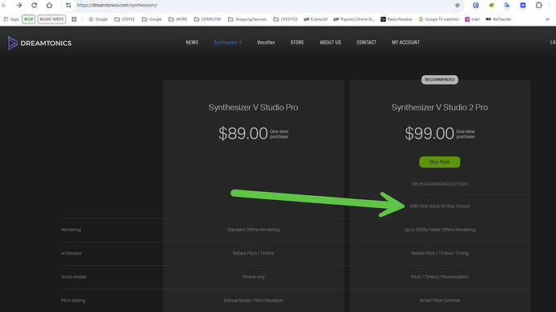
Task: Open the W.I.P tab group chip
Action: (x=28, y=19)
